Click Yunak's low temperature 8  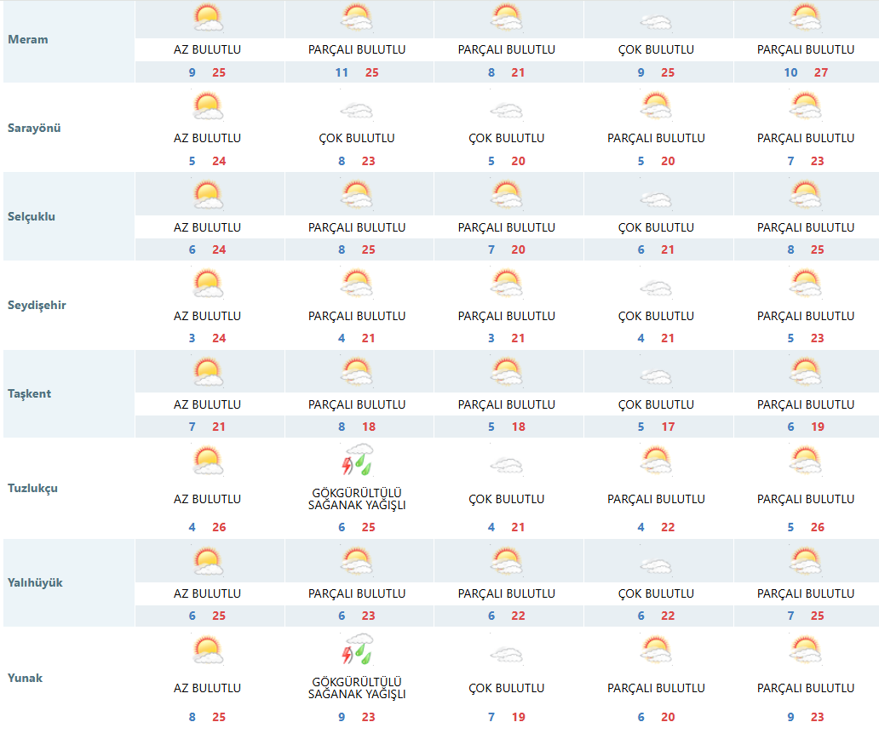(x=192, y=718)
